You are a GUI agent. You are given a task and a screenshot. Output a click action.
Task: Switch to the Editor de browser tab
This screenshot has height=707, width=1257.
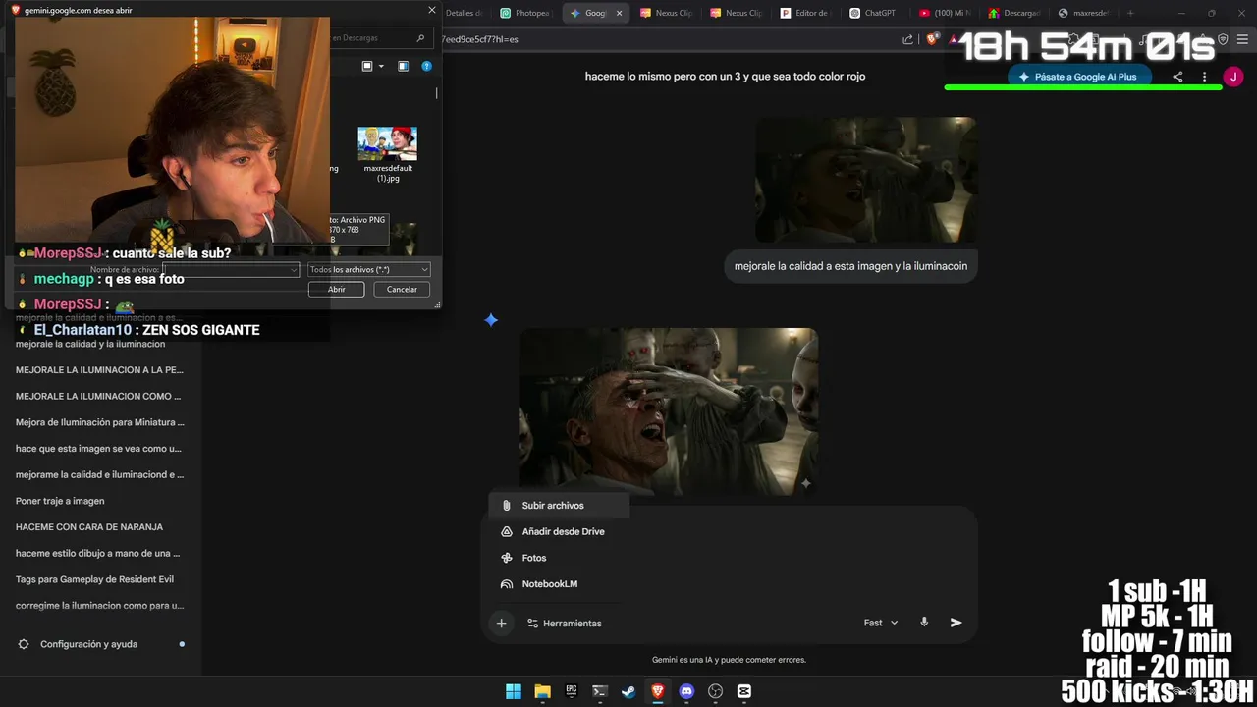click(805, 13)
